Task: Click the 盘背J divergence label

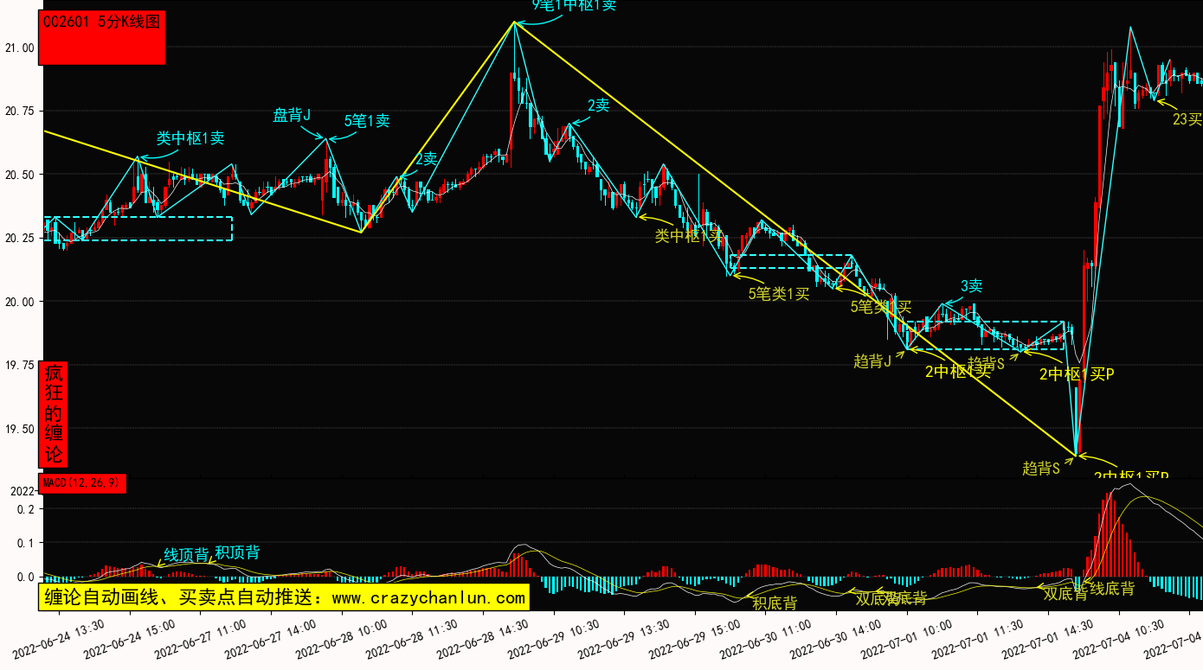Action: (292, 115)
